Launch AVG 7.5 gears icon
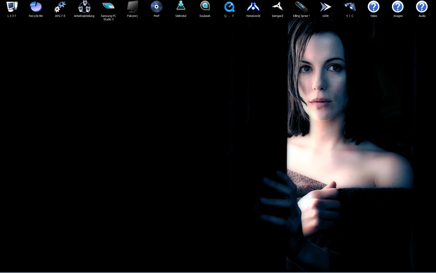This screenshot has height=273, width=436. [60, 7]
